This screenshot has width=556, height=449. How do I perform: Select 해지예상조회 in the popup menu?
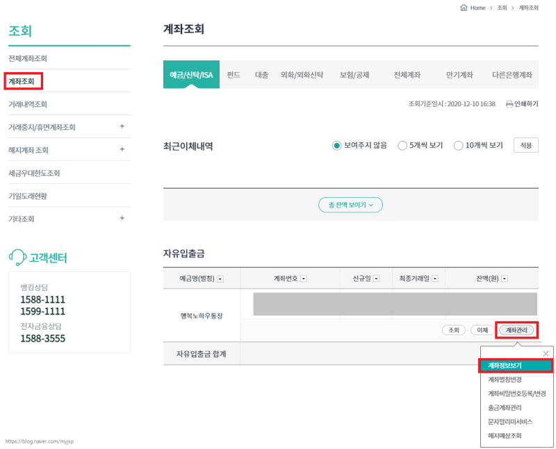point(507,434)
